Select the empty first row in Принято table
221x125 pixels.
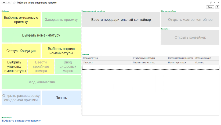point(151,67)
